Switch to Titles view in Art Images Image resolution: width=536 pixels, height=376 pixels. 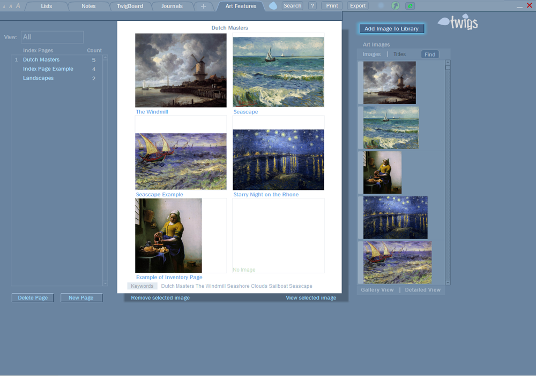[x=399, y=55]
